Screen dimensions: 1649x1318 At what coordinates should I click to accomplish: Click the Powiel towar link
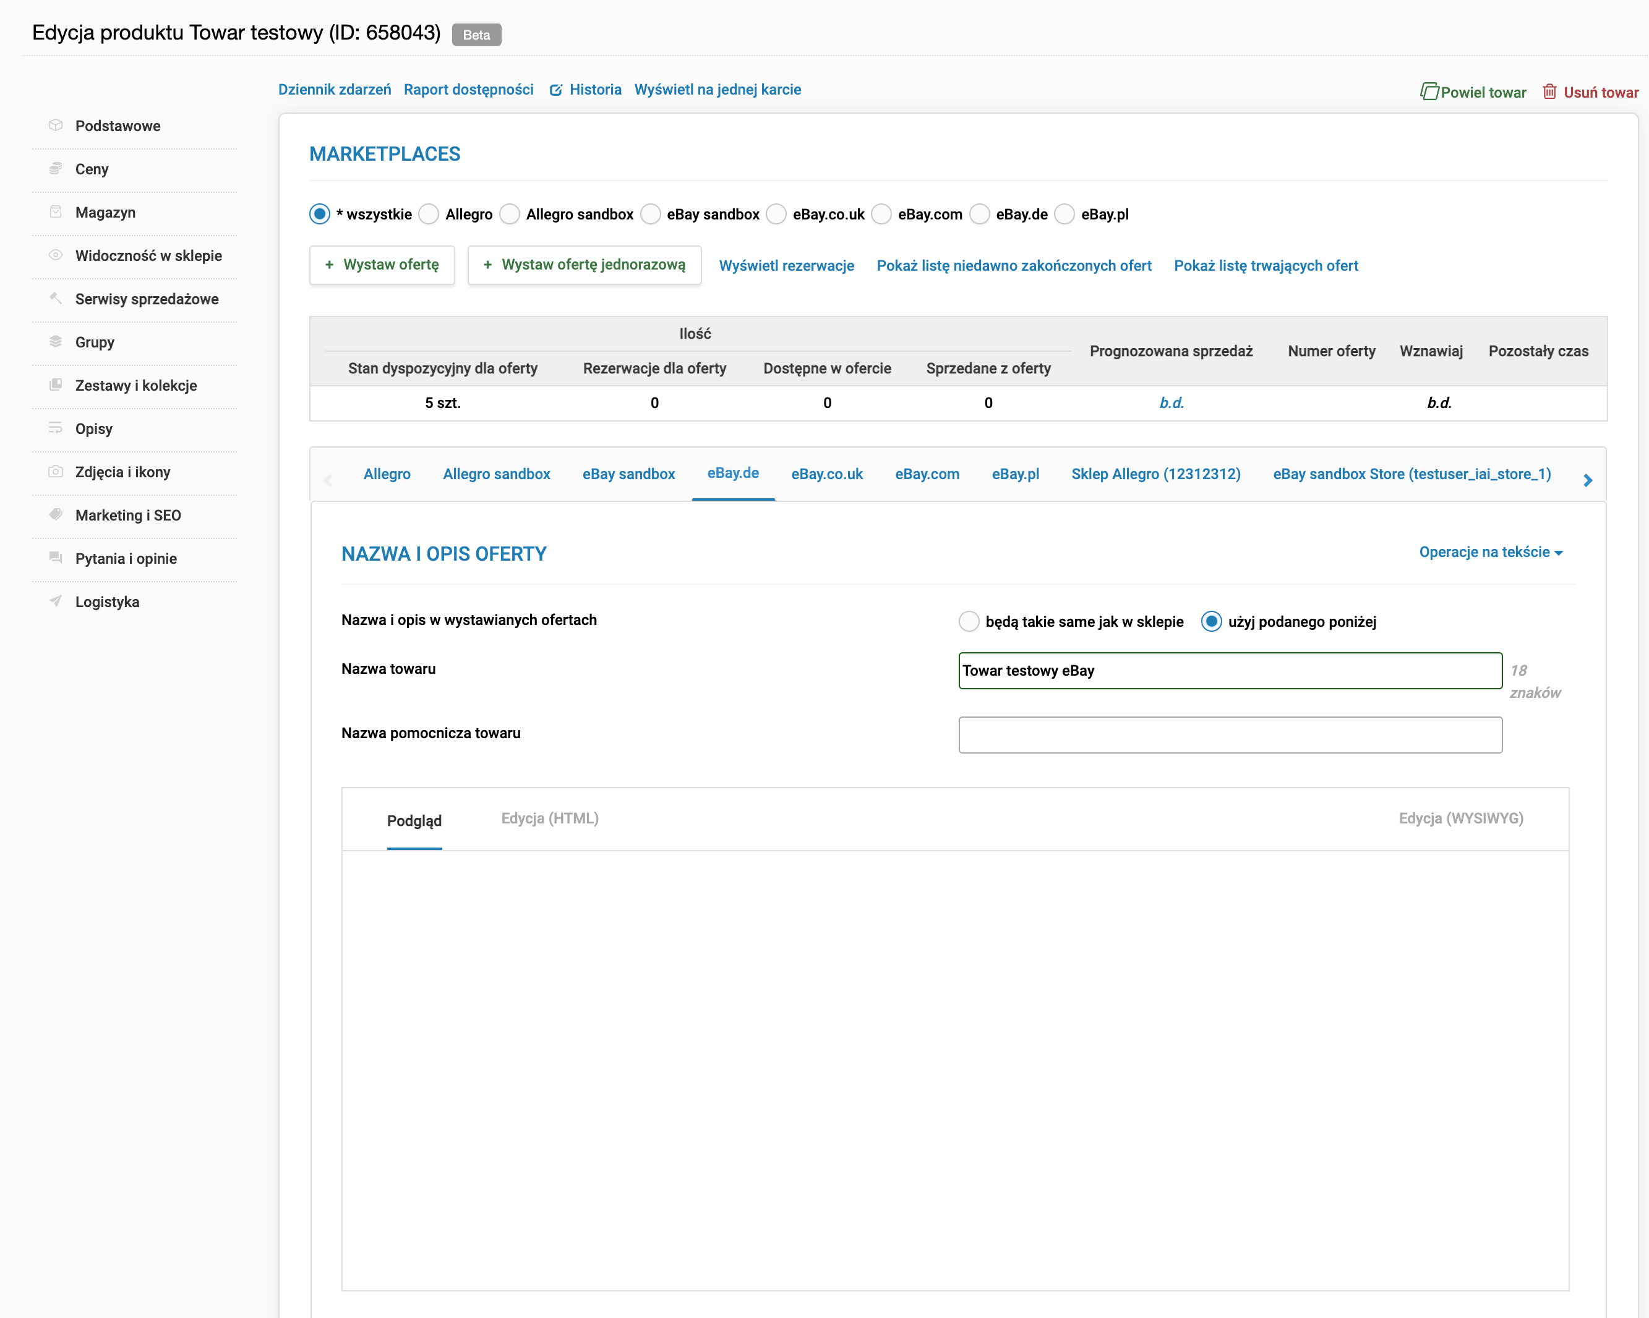[1473, 91]
